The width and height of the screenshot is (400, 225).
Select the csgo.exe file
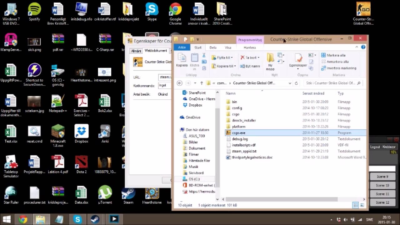[295, 133]
